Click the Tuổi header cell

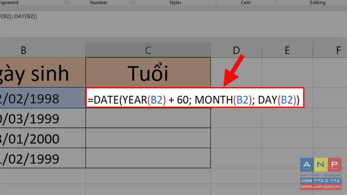pos(148,73)
